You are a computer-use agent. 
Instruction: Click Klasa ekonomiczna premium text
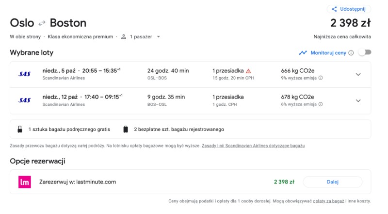[x=80, y=37]
